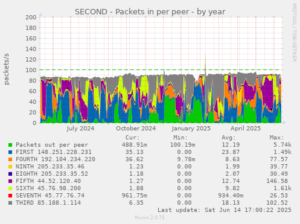300x224 pixels.
Task: Click the FIRST peer Max value 1.49k
Action: tap(282, 152)
